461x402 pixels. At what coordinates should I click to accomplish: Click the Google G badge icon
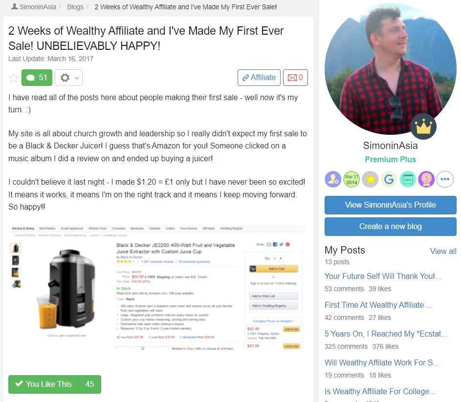click(x=389, y=179)
